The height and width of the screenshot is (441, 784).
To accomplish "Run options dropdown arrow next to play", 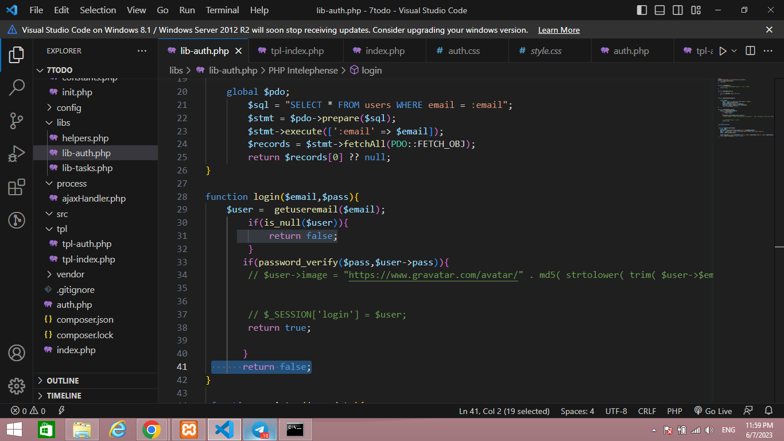I will click(734, 51).
